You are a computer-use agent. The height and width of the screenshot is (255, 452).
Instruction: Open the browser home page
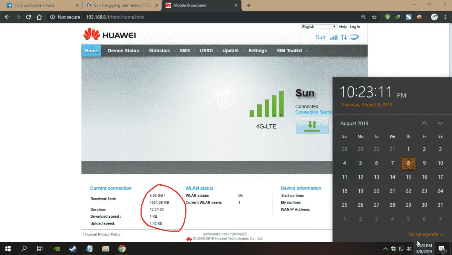[x=39, y=17]
